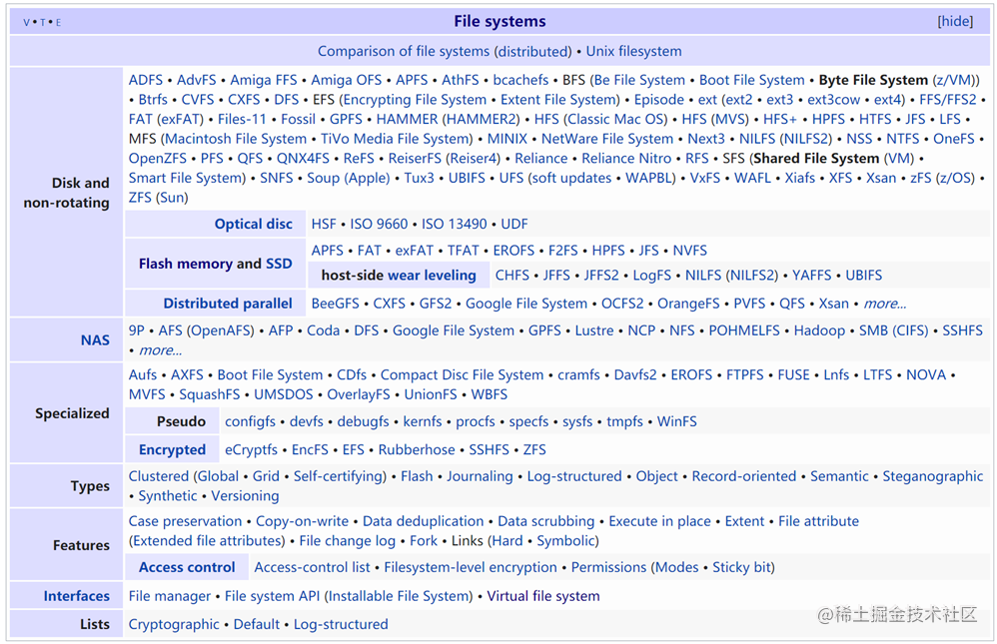Open Copy-on-write in the Features row
This screenshot has width=997, height=644.
pos(302,520)
